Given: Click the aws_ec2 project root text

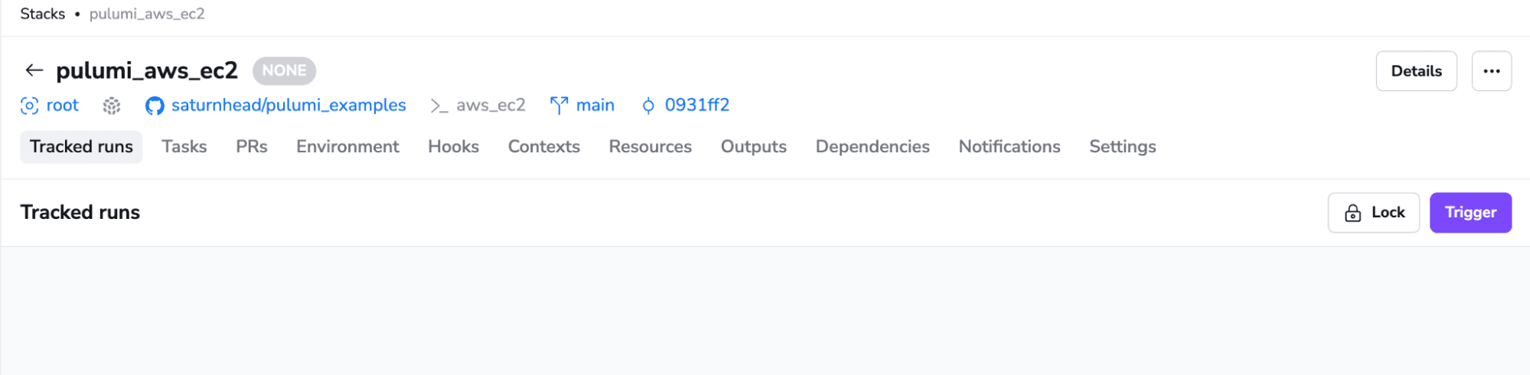Looking at the screenshot, I should coord(491,106).
